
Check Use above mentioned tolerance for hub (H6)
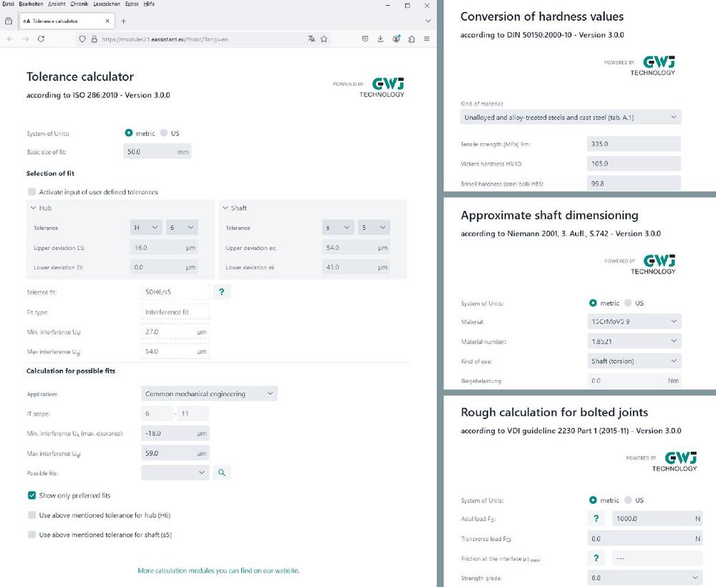click(32, 515)
